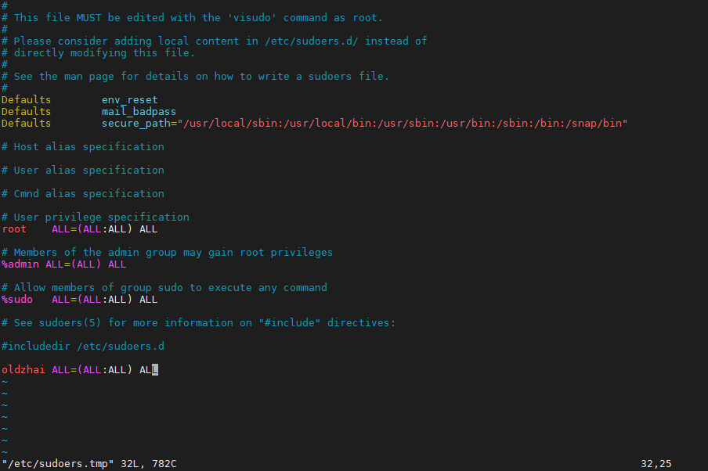Click the '# User privilege specification' comment
Image resolution: width=708 pixels, height=471 pixels.
click(x=96, y=217)
